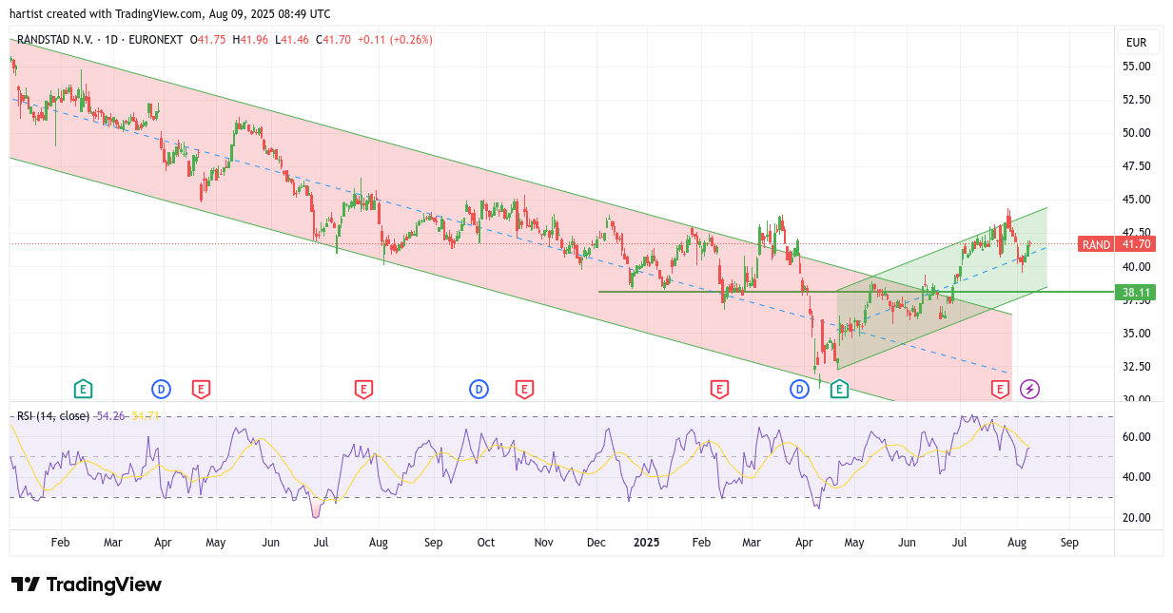The height and width of the screenshot is (613, 1173).
Task: Click the 47.50 price axis label
Action: (x=1137, y=166)
